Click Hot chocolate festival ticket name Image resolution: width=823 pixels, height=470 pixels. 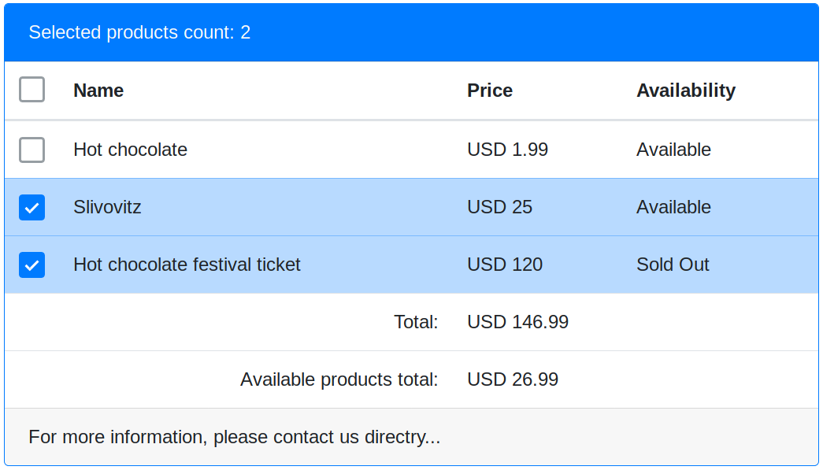point(187,265)
